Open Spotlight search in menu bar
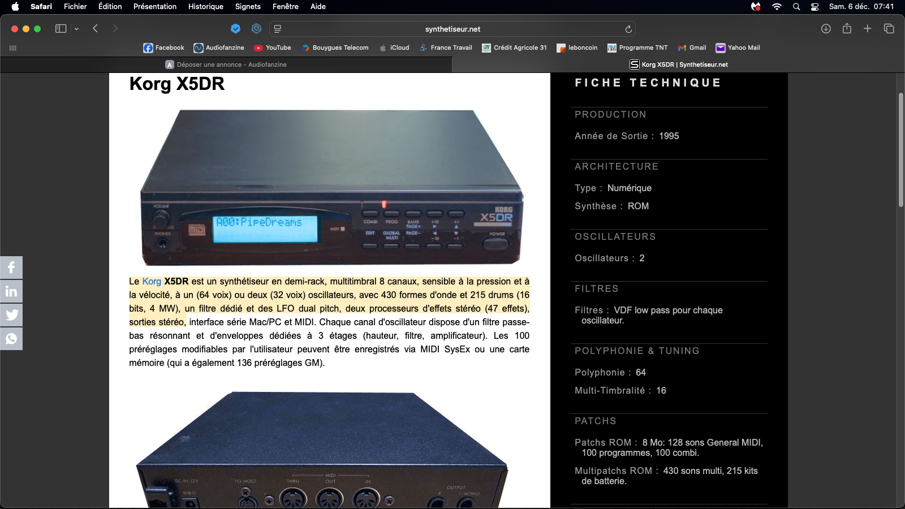 [796, 7]
